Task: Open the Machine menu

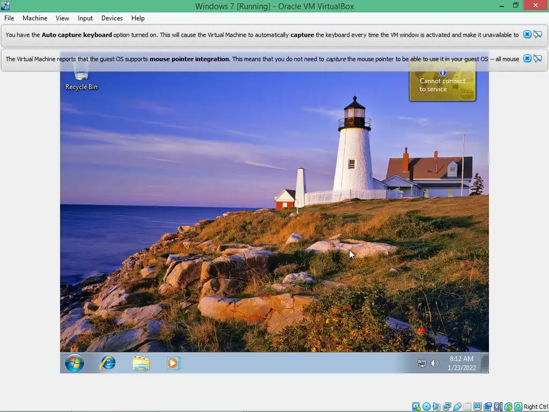Action: point(35,18)
